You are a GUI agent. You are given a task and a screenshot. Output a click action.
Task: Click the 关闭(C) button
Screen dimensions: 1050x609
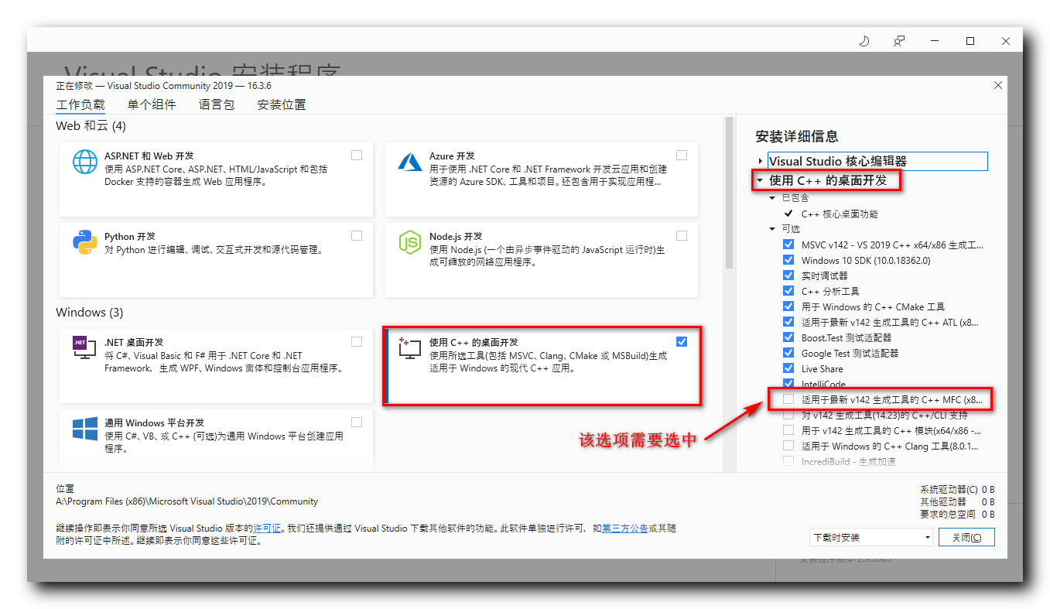[x=966, y=537]
